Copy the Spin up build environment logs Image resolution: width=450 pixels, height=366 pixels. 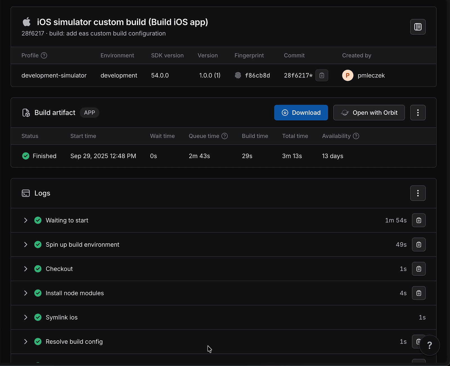click(x=418, y=244)
